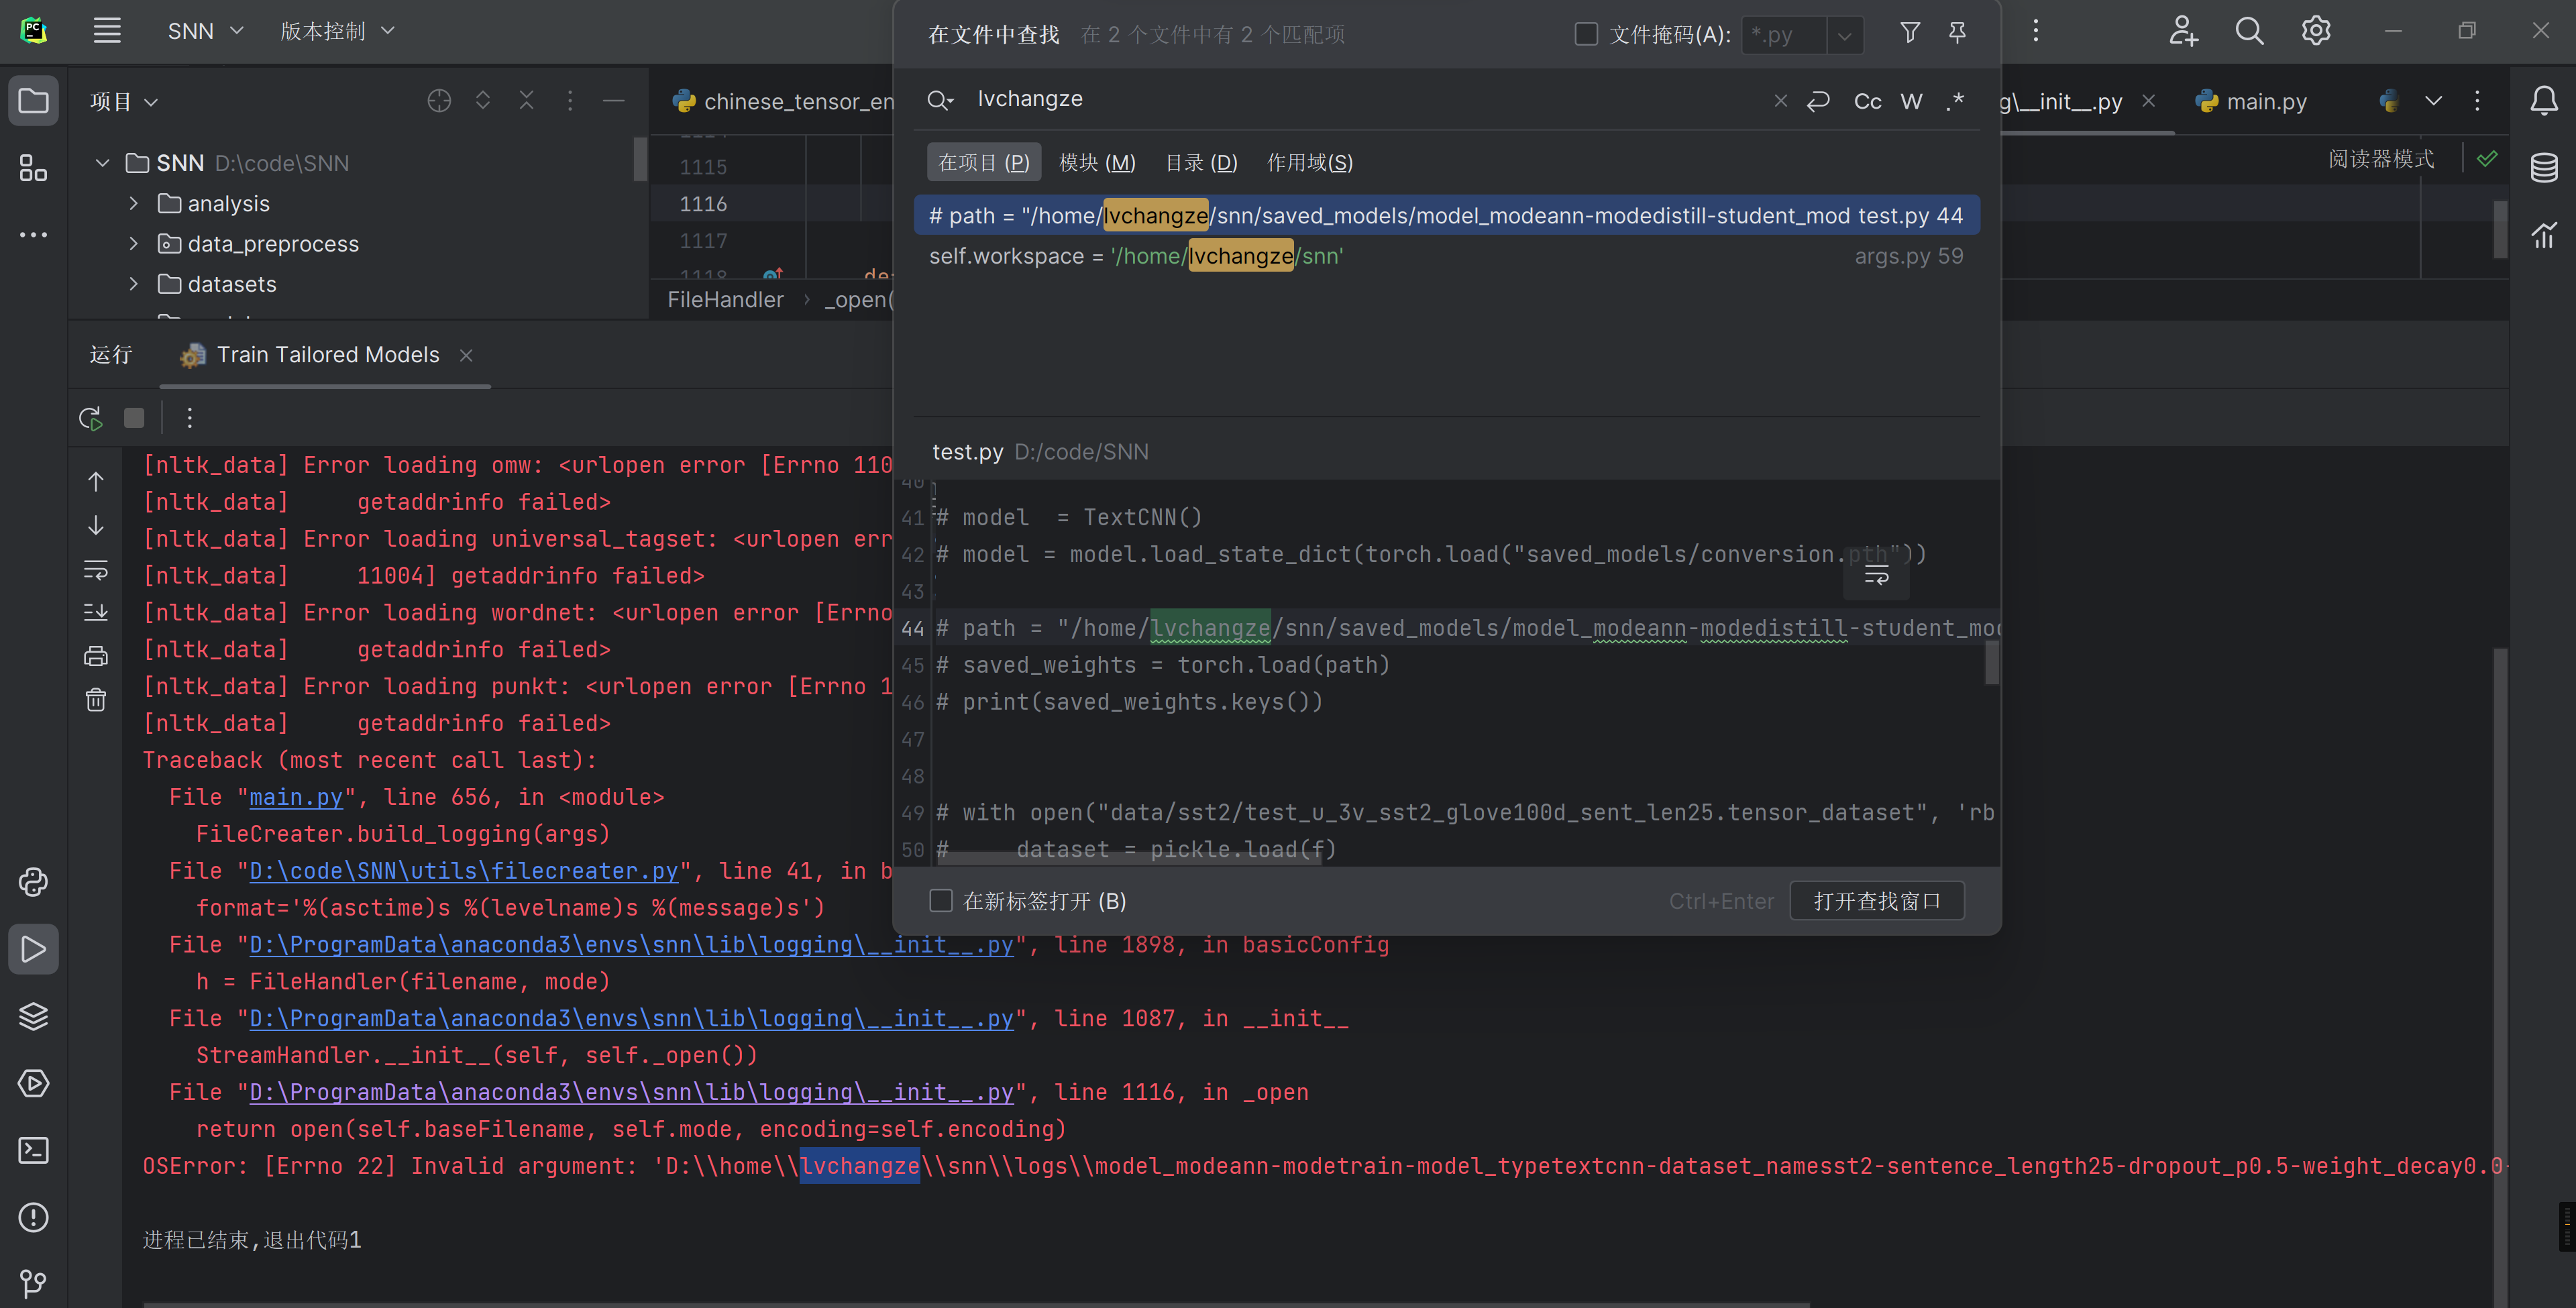This screenshot has width=2576, height=1308.
Task: Toggle regex search option
Action: (1955, 101)
